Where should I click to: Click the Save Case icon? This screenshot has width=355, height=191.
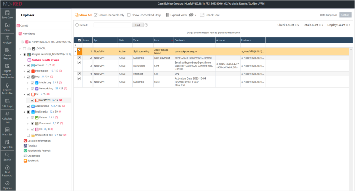7,13
